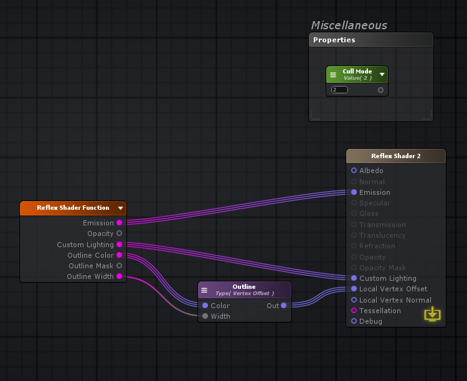Screen dimensions: 467x381
Task: Click the Outline Mask output port
Action: point(120,266)
